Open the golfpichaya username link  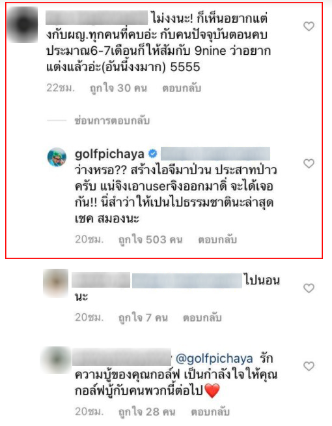coord(109,154)
